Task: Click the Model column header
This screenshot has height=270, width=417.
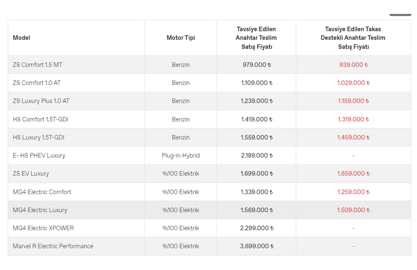Action: pos(22,38)
